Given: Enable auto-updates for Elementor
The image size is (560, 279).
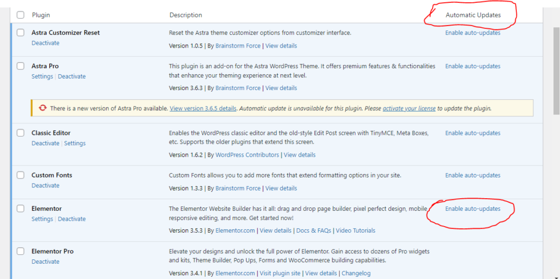Looking at the screenshot, I should click(473, 209).
